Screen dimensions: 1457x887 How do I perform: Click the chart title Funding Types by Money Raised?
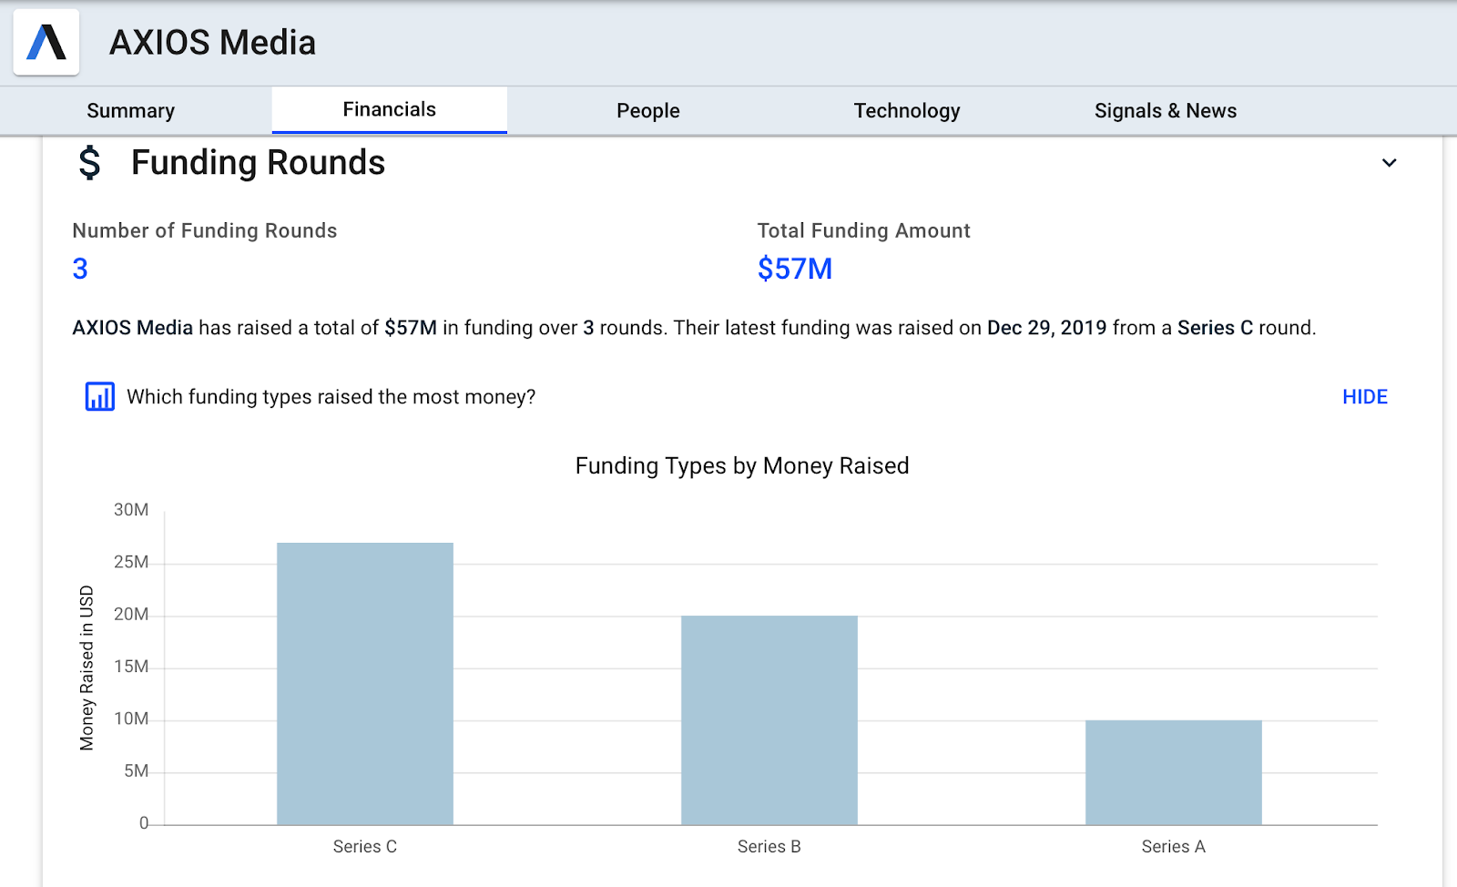pos(742,466)
